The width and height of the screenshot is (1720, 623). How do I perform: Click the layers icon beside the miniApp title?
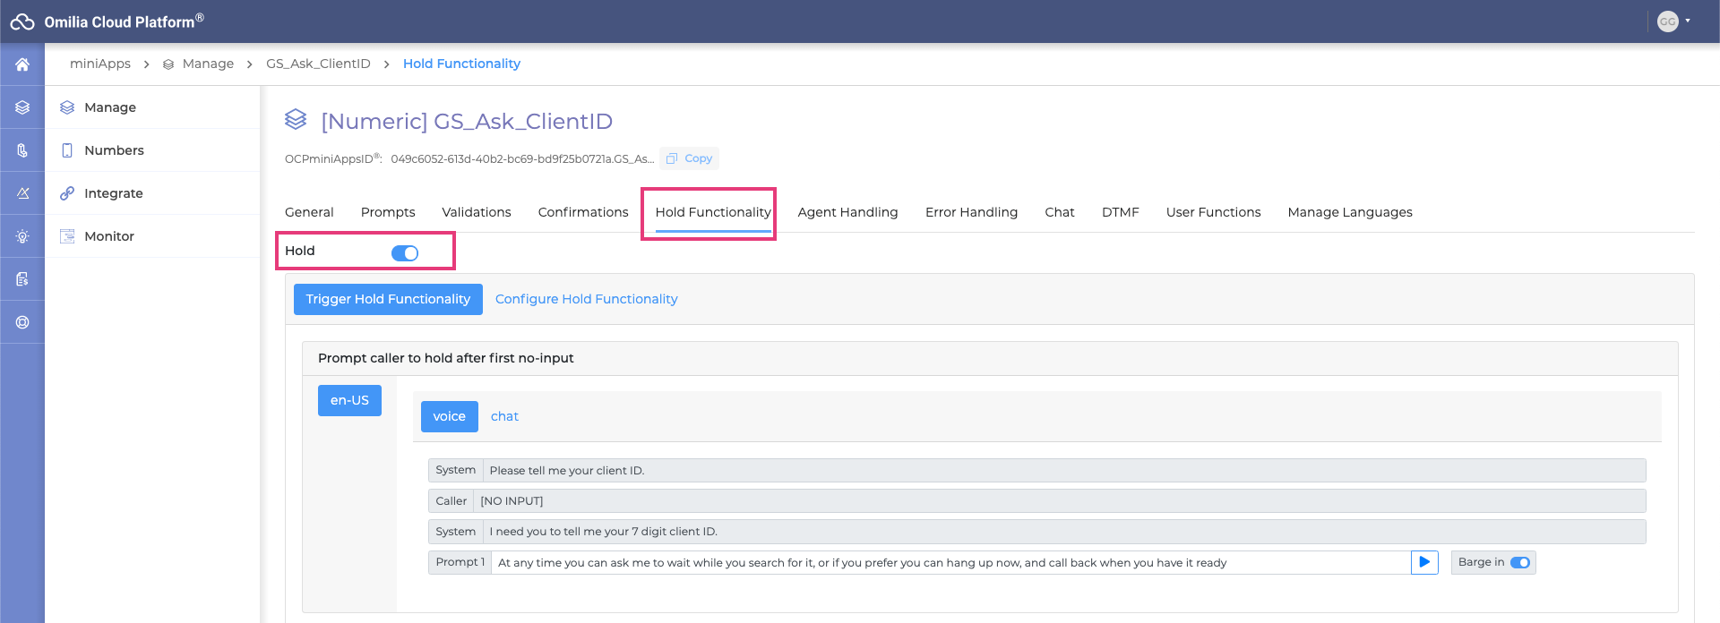pyautogui.click(x=296, y=119)
